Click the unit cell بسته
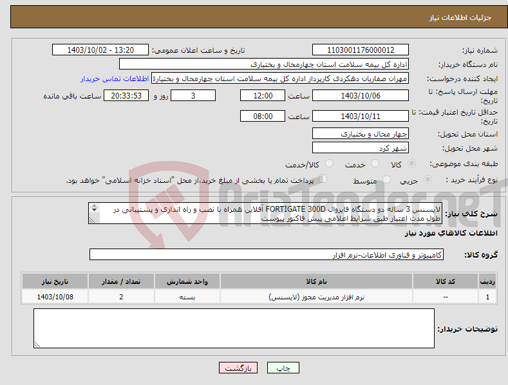Screen dimensions: 508x385 click(x=187, y=297)
